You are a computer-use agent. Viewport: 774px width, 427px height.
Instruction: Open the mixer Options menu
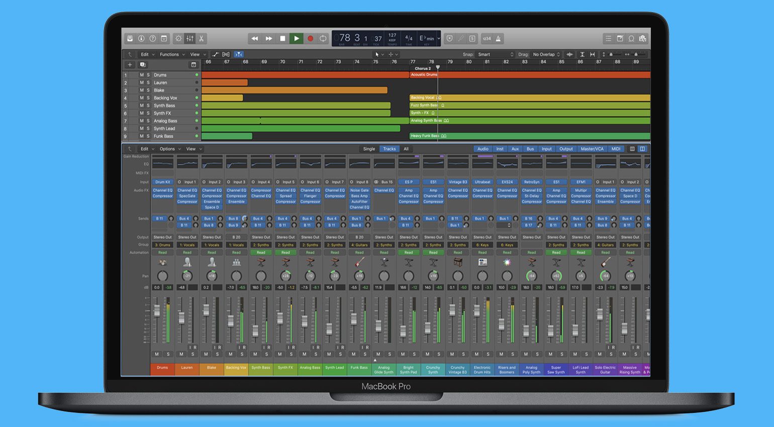(169, 149)
